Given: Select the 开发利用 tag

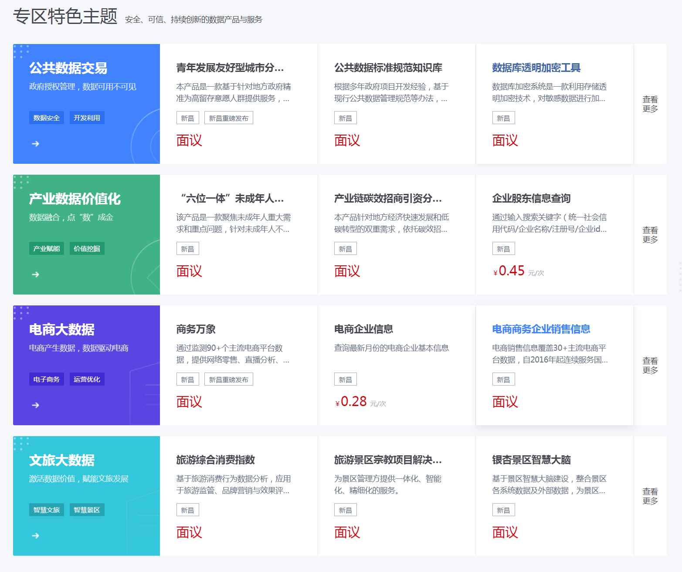Looking at the screenshot, I should 87,118.
